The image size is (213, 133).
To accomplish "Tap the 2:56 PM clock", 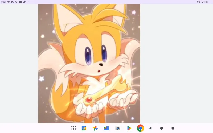I will 6,2.
